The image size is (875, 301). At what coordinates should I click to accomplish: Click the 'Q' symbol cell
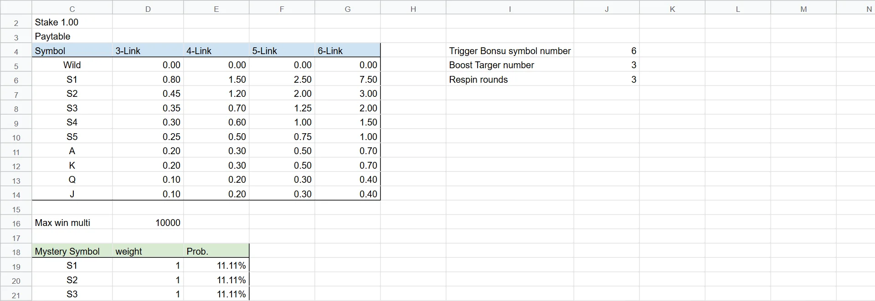(72, 180)
